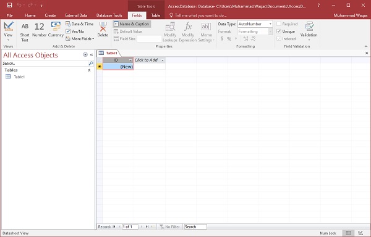
Task: Expand the More Fields dropdown
Action: 80,39
